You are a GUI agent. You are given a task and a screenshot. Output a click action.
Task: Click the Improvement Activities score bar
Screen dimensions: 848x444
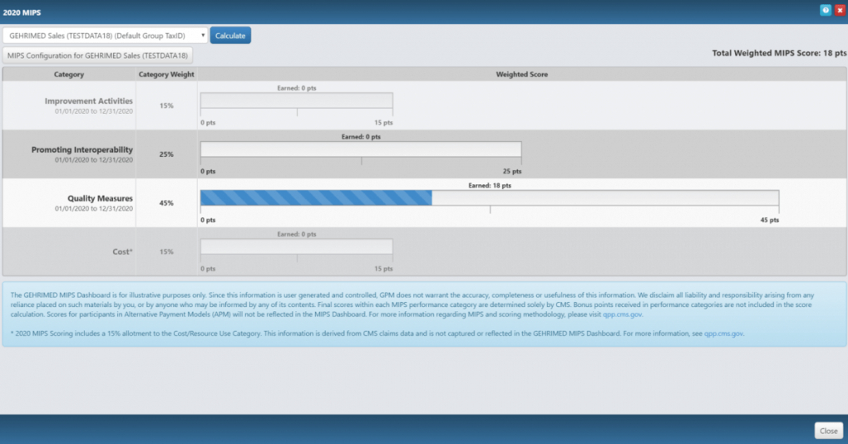click(x=296, y=100)
